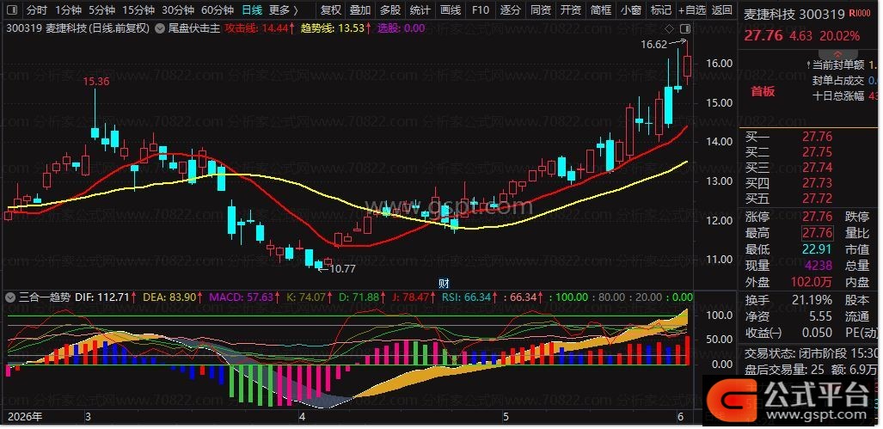
Task: Switch to the 1分钟 period
Action: 69,9
